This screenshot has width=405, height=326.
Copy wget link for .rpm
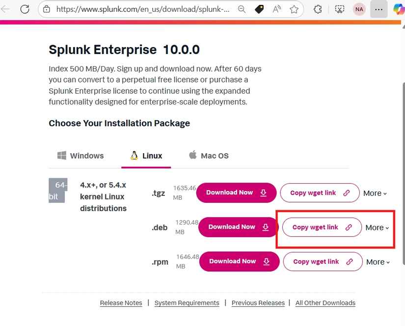[323, 261]
